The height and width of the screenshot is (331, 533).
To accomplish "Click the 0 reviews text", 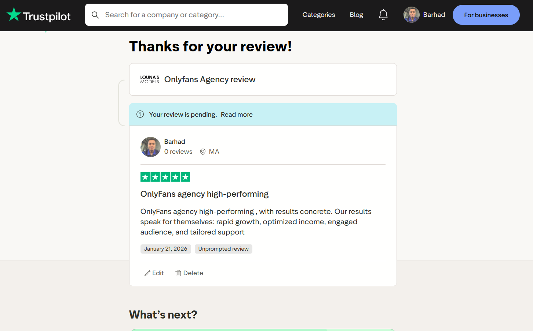I will (178, 152).
